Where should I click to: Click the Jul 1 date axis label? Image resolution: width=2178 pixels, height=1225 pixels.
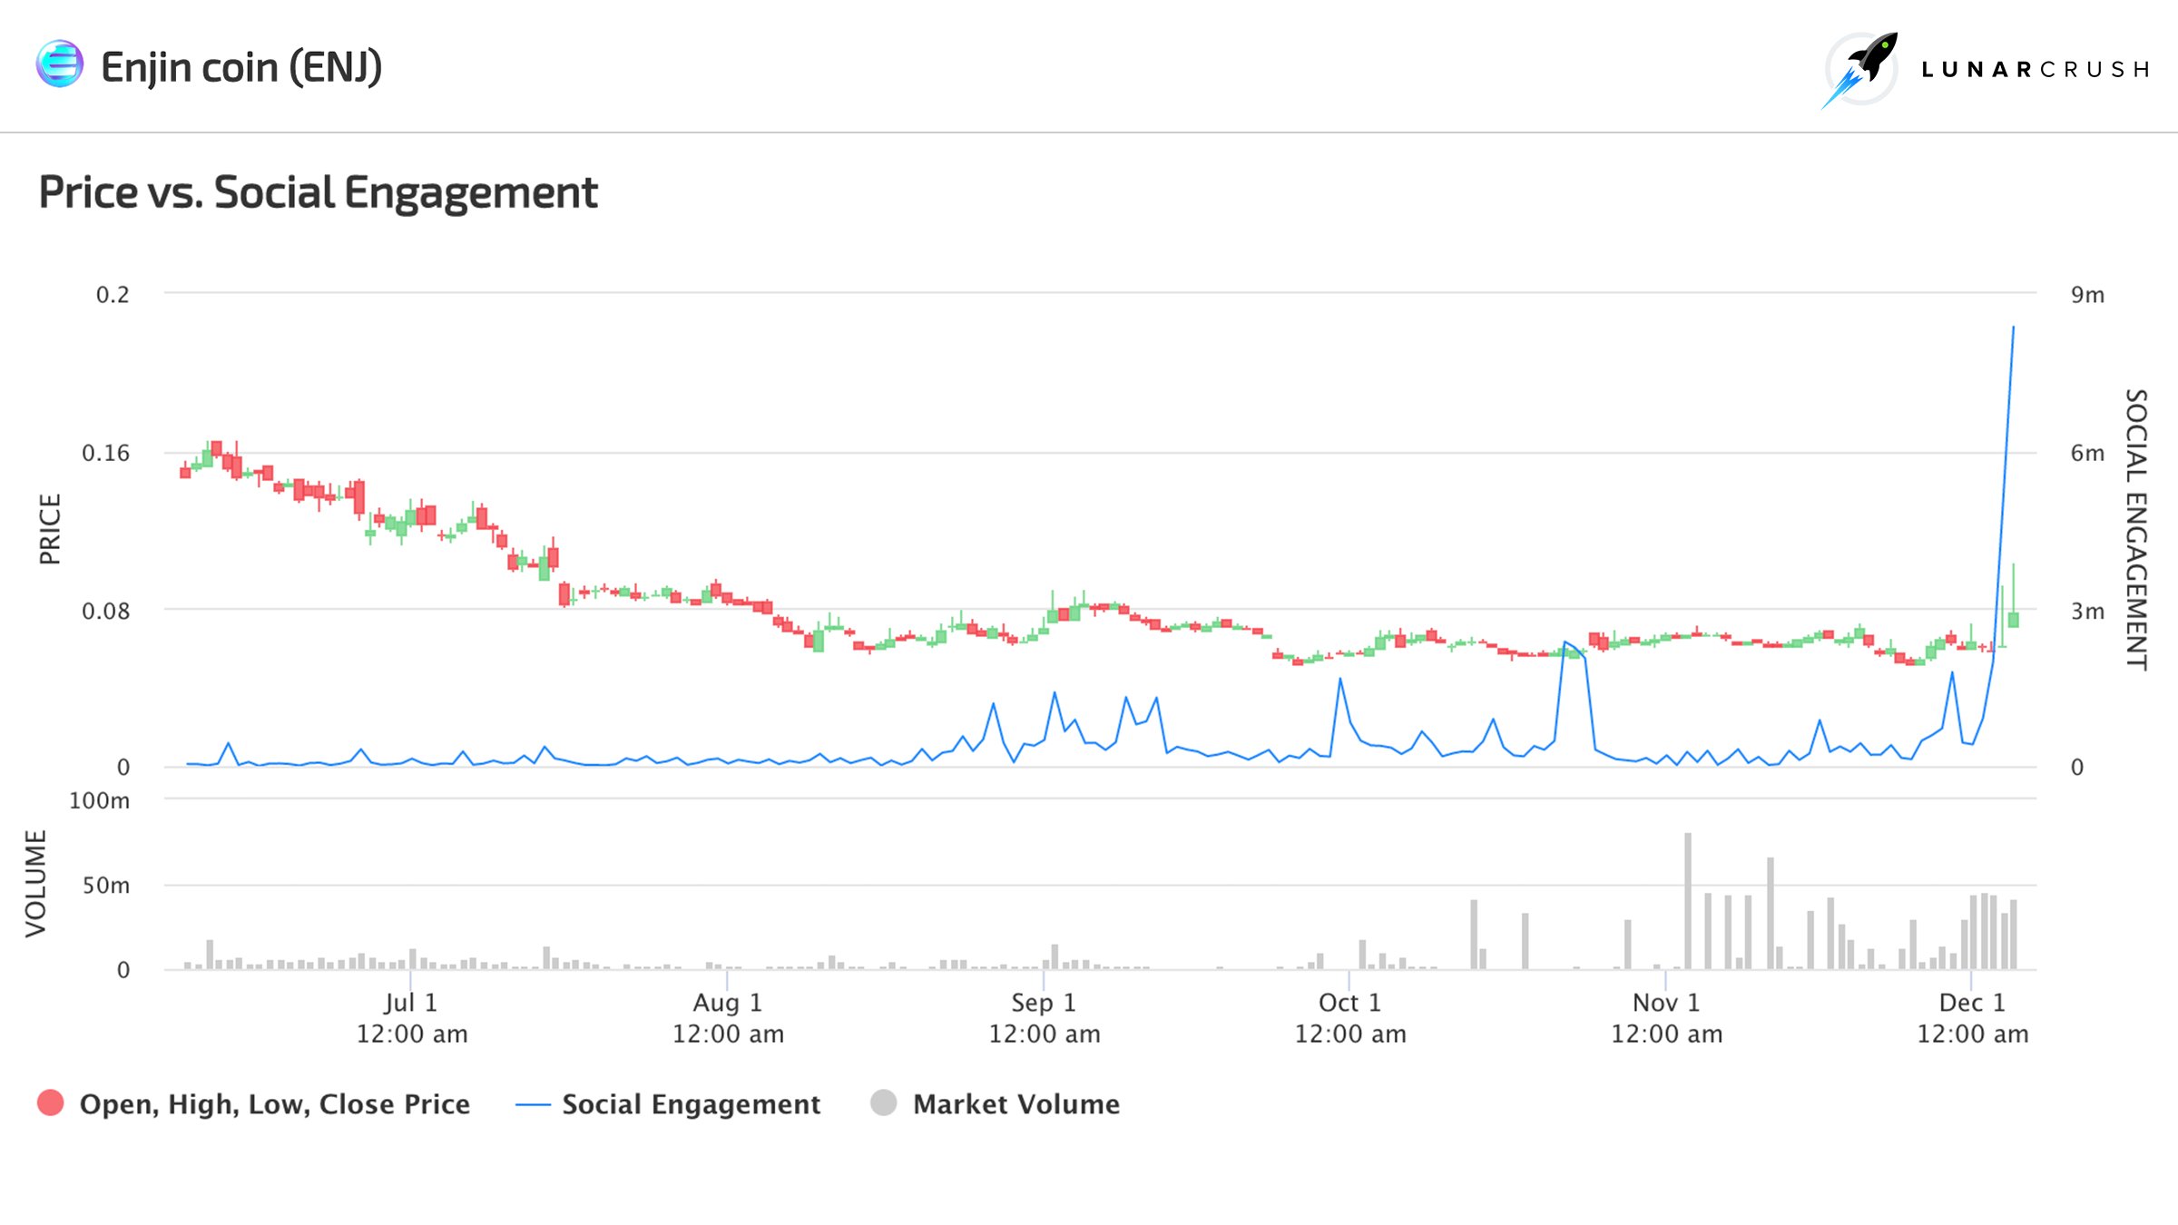(411, 1017)
